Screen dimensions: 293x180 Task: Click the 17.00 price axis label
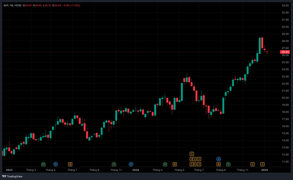(x=285, y=119)
